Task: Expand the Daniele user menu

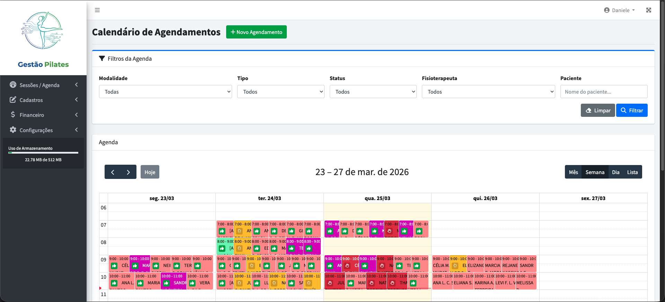Action: point(619,10)
